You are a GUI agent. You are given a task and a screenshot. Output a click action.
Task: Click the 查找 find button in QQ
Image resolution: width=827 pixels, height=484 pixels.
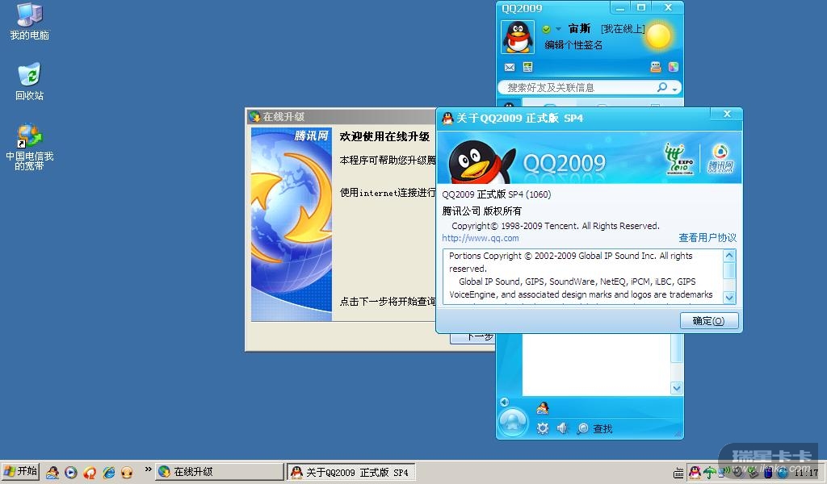pos(595,428)
